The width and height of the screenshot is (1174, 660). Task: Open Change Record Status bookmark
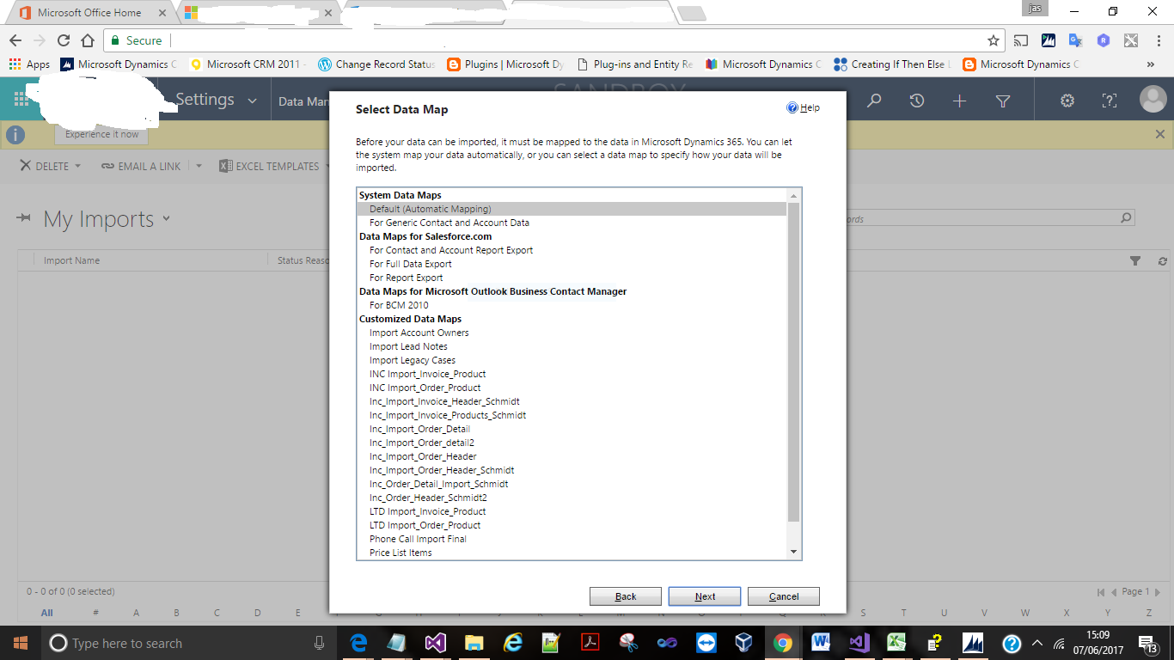376,64
